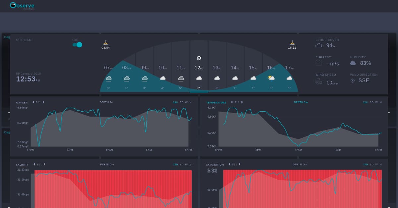The height and width of the screenshot is (208, 398).
Task: Select the previous sensor arrow in Temperature panel
Action: point(232,102)
